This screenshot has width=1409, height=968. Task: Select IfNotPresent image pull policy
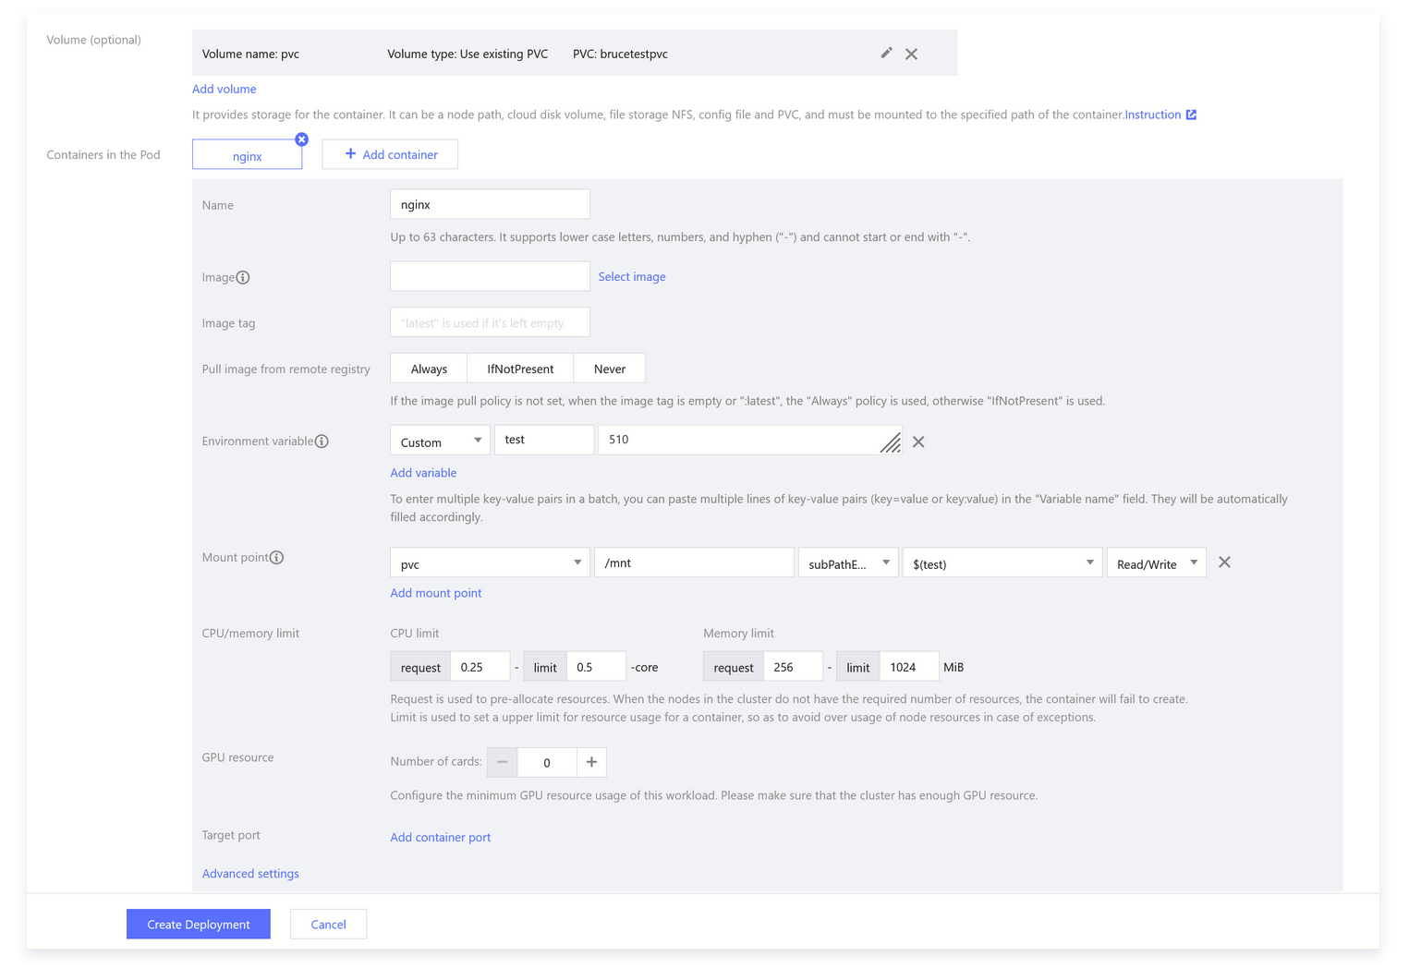(x=520, y=369)
